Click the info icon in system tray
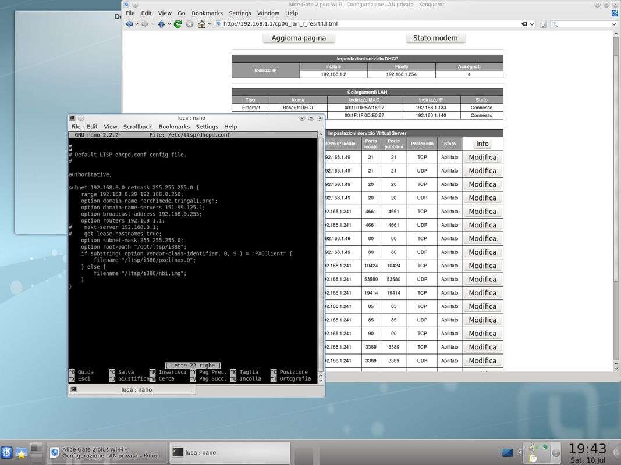 coord(556,452)
